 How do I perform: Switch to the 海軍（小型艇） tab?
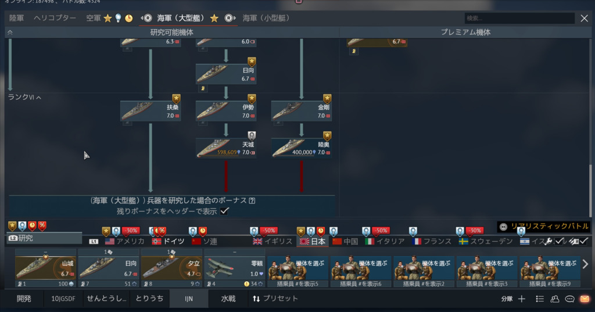pos(266,18)
